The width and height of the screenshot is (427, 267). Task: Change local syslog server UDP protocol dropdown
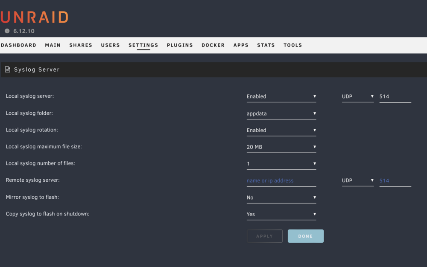click(357, 96)
